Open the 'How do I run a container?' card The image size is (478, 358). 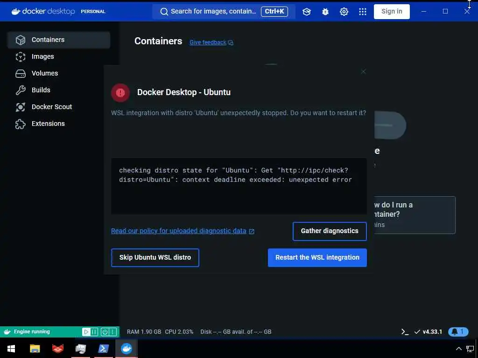coord(415,215)
